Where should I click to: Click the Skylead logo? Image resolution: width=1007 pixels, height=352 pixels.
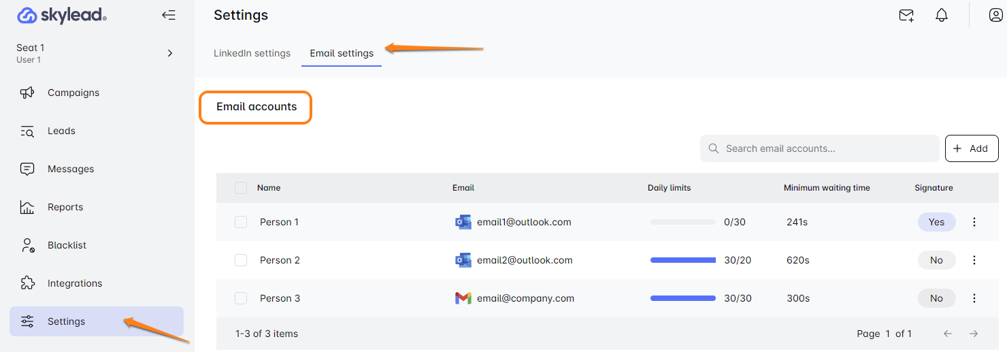[x=62, y=16]
